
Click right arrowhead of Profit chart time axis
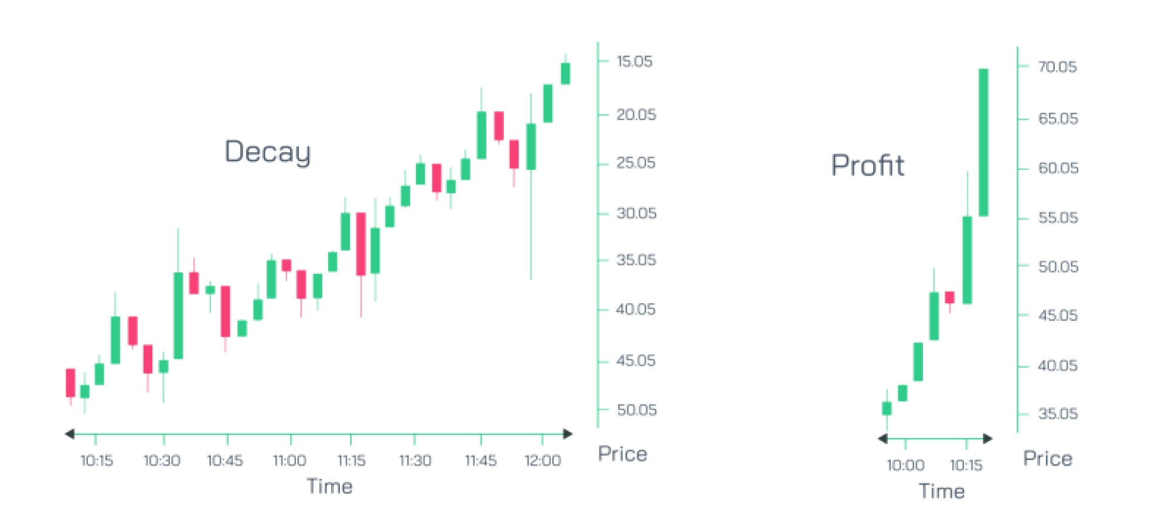pos(987,438)
